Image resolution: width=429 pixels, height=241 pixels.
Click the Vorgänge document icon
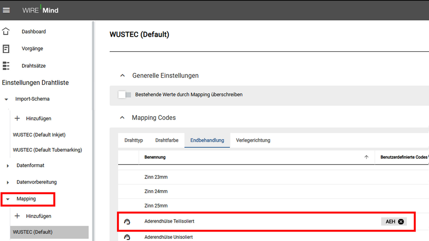tap(6, 49)
